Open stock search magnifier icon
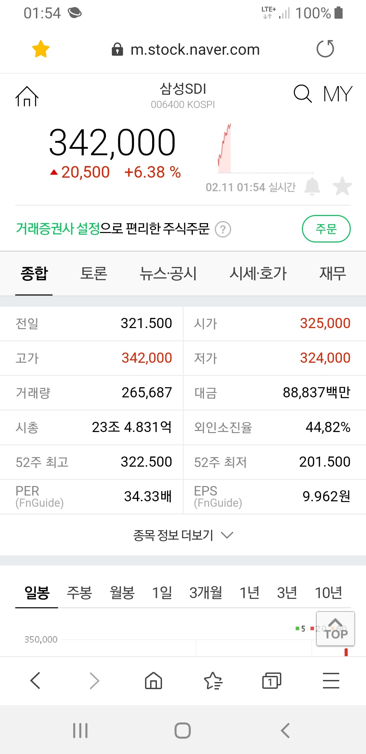The image size is (366, 754). (x=302, y=94)
